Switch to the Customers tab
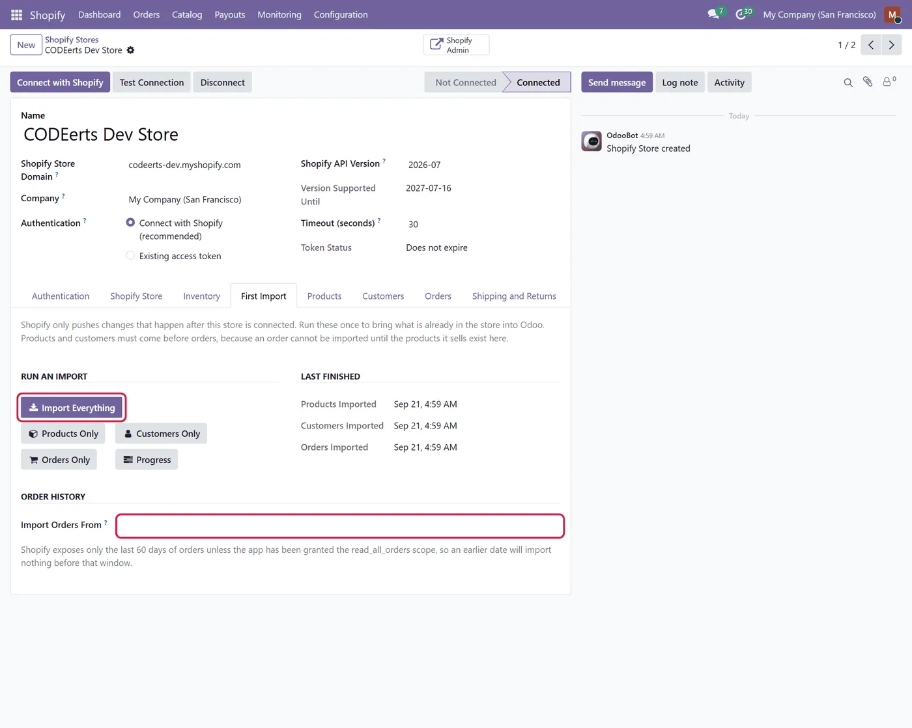The height and width of the screenshot is (728, 912). [383, 296]
